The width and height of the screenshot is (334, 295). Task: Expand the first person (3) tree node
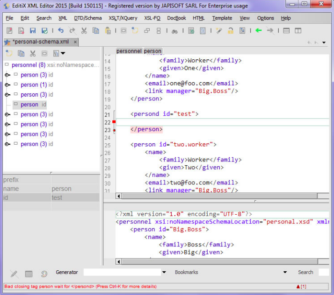point(7,75)
